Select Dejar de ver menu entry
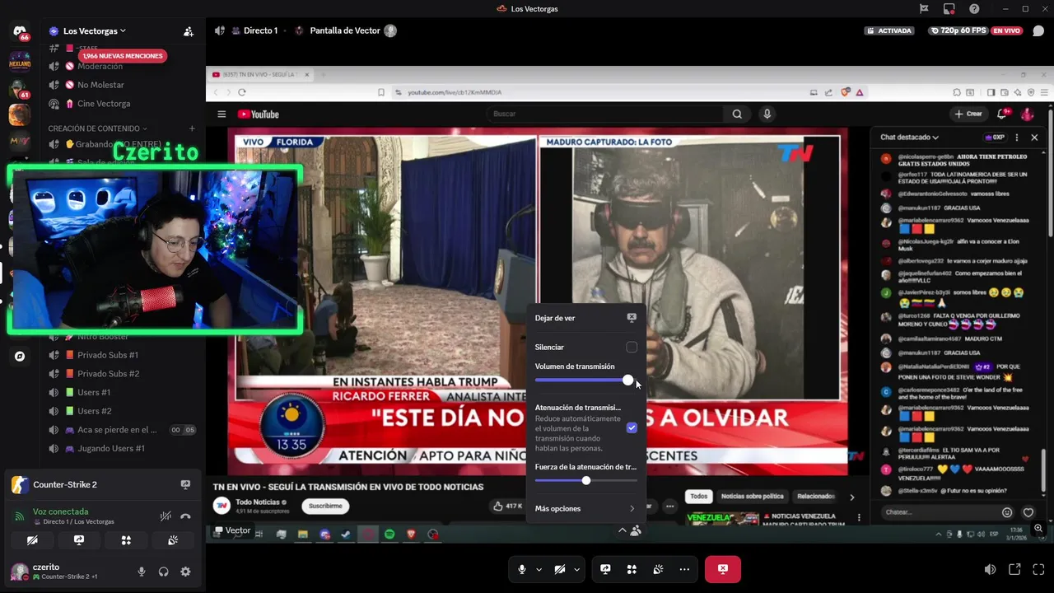 pos(585,318)
